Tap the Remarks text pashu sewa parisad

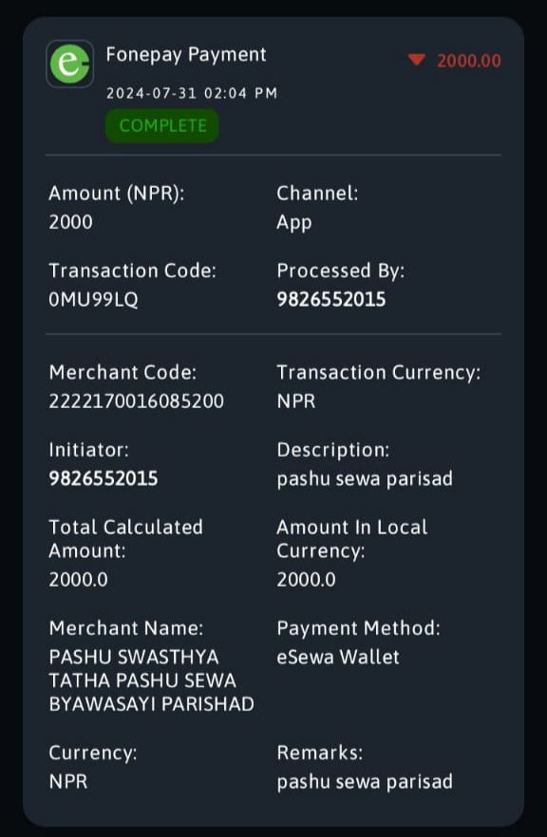coord(365,782)
